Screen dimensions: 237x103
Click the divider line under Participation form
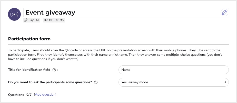[x=118, y=44]
